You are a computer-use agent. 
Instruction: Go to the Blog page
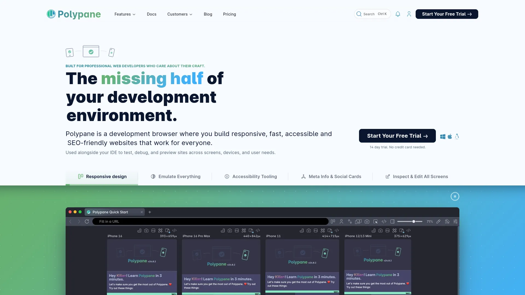208,14
